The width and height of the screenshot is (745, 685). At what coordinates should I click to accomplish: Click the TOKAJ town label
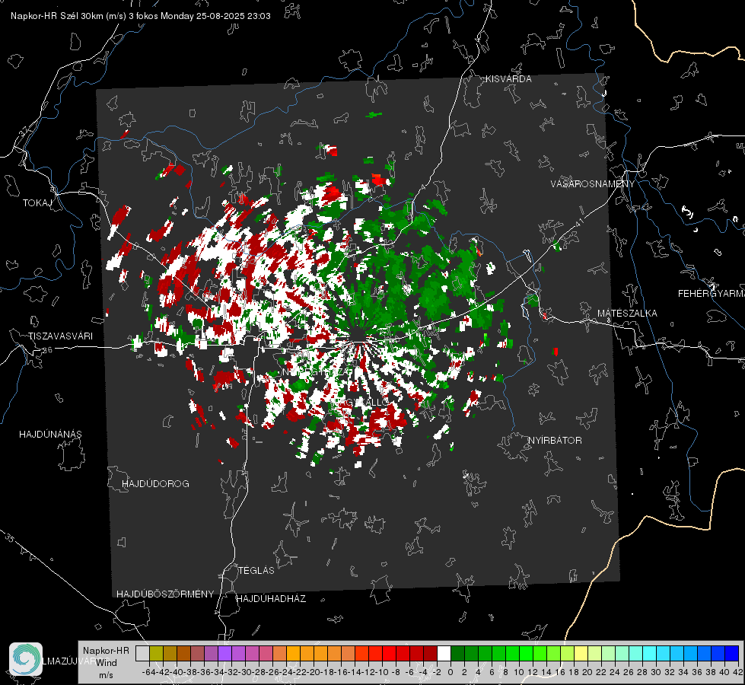coord(37,203)
